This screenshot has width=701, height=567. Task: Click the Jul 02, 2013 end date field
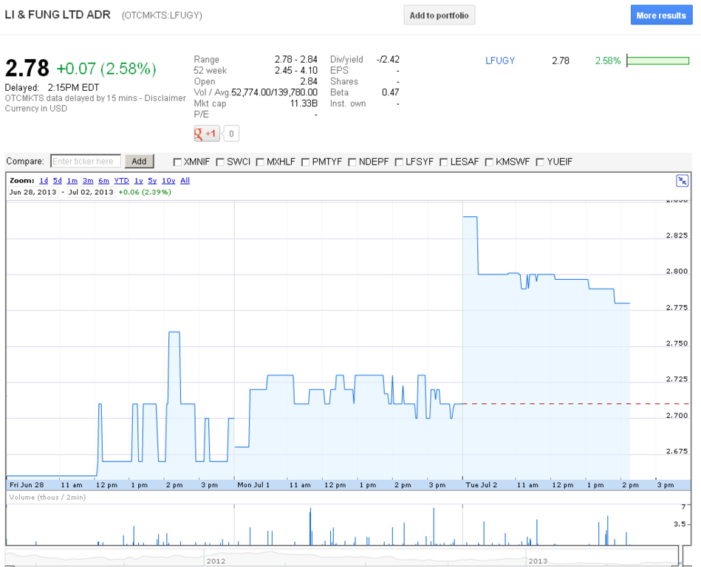pyautogui.click(x=91, y=192)
